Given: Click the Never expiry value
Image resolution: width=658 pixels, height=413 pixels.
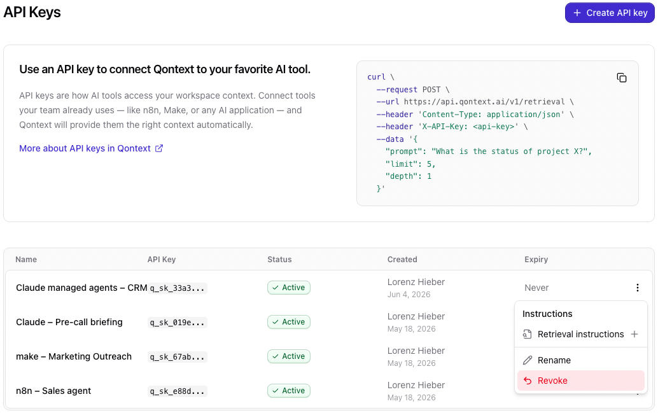Looking at the screenshot, I should pos(536,288).
